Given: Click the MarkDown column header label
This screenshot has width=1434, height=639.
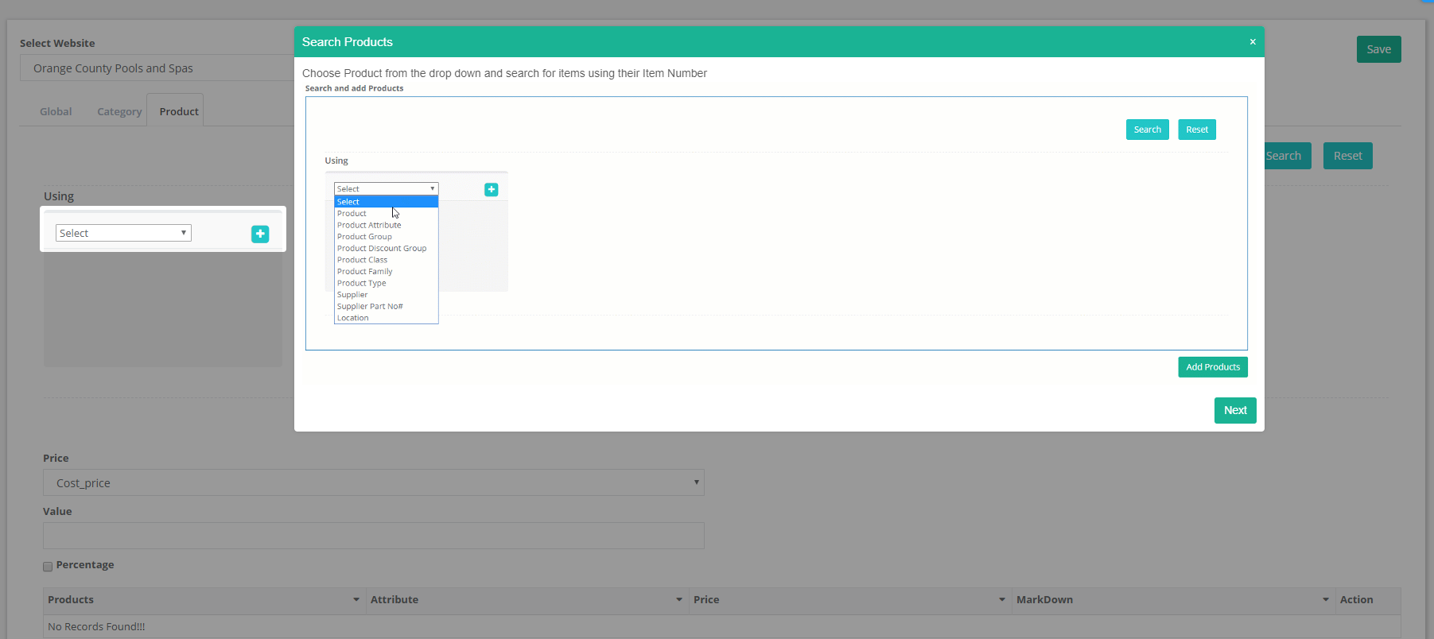Looking at the screenshot, I should (1044, 600).
